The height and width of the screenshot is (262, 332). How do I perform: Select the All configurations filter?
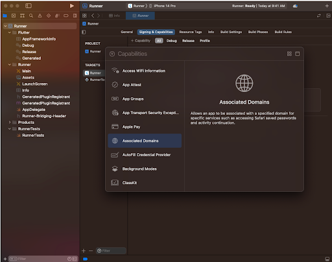click(159, 41)
